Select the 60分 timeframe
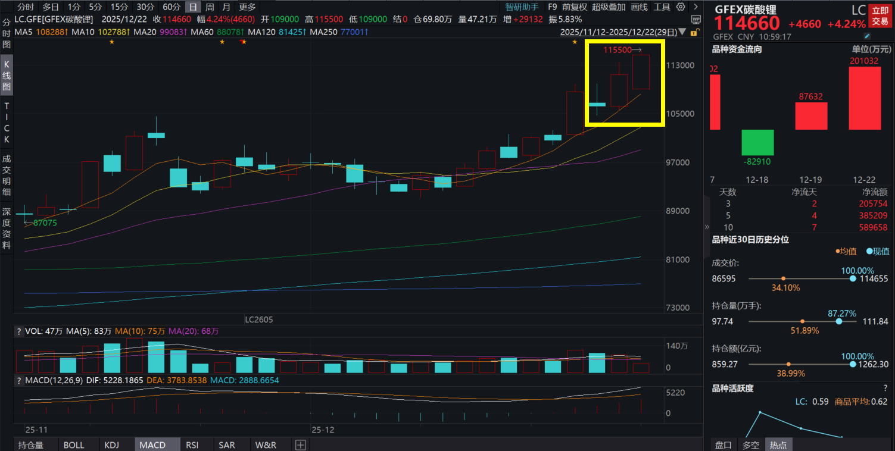Viewport: 895px width, 451px height. point(171,7)
